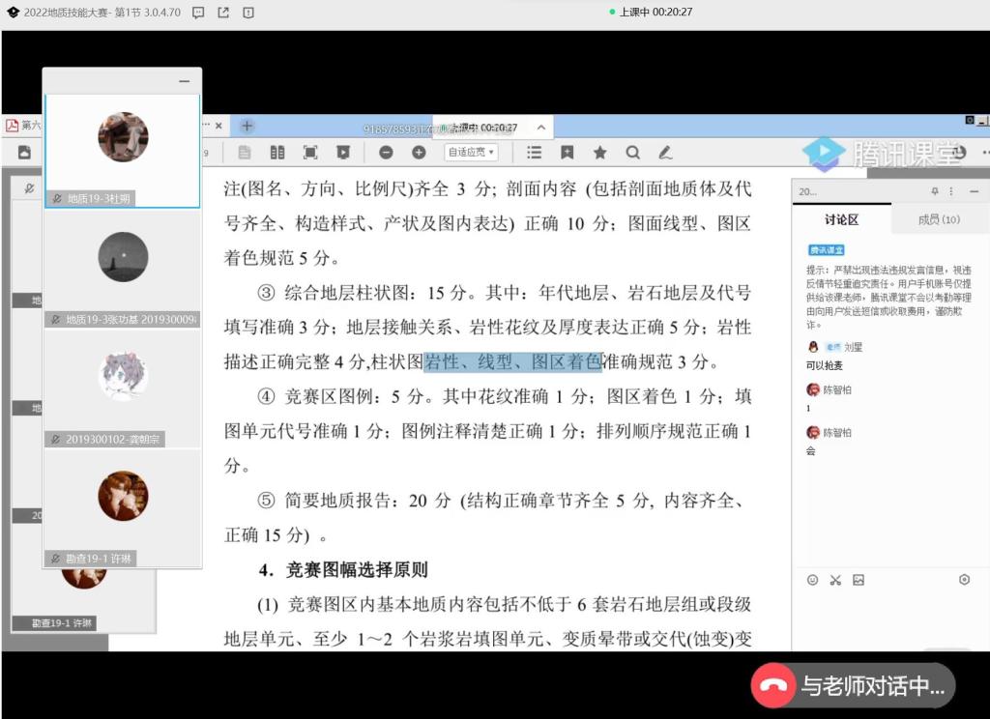Screen dimensions: 990x719
Task: Hang up the 与老师对话中 call
Action: pos(774,686)
